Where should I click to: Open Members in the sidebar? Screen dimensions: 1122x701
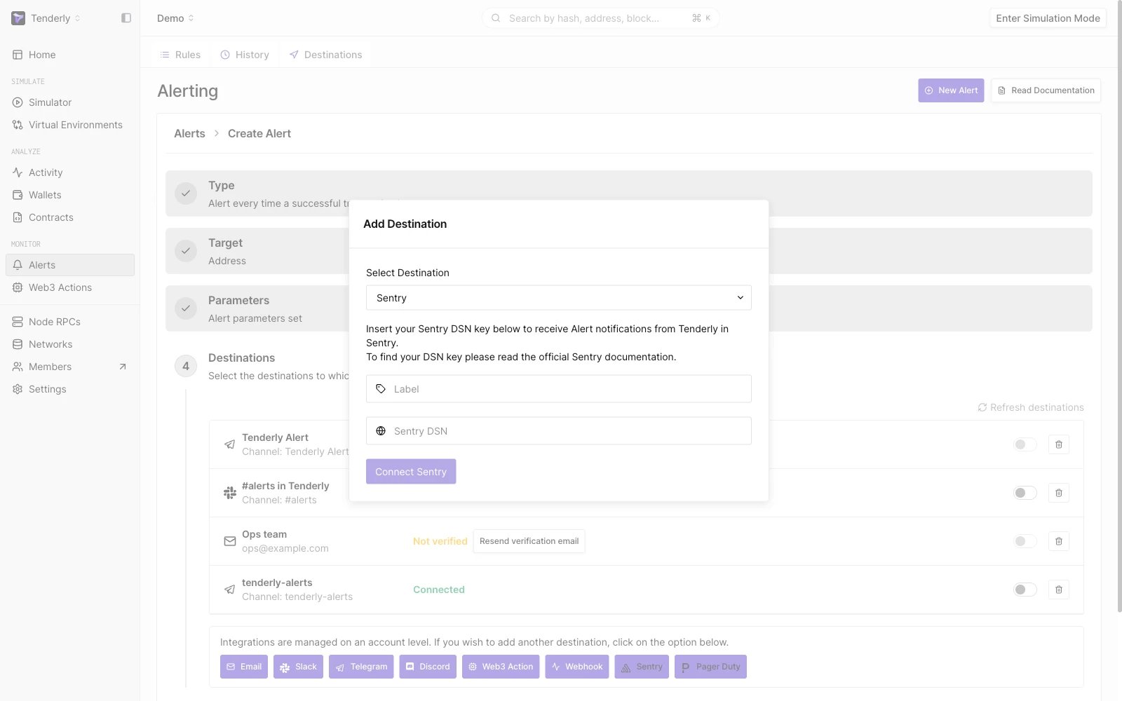[70, 367]
